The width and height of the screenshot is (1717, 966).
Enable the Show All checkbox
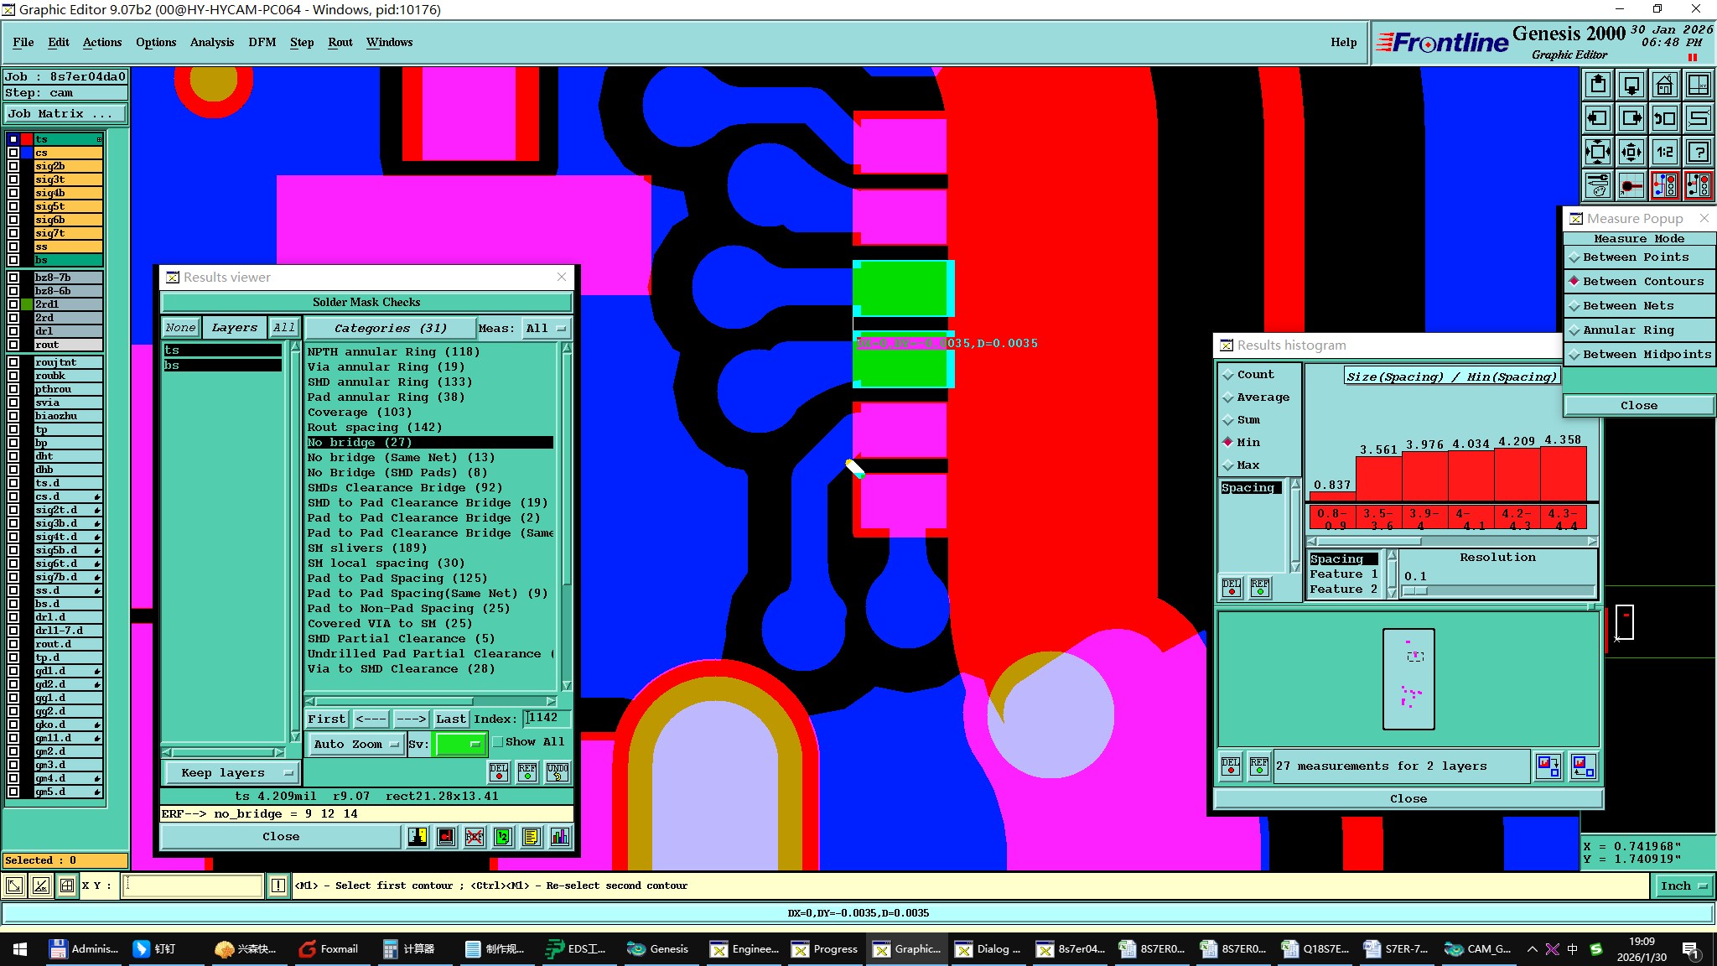[498, 742]
